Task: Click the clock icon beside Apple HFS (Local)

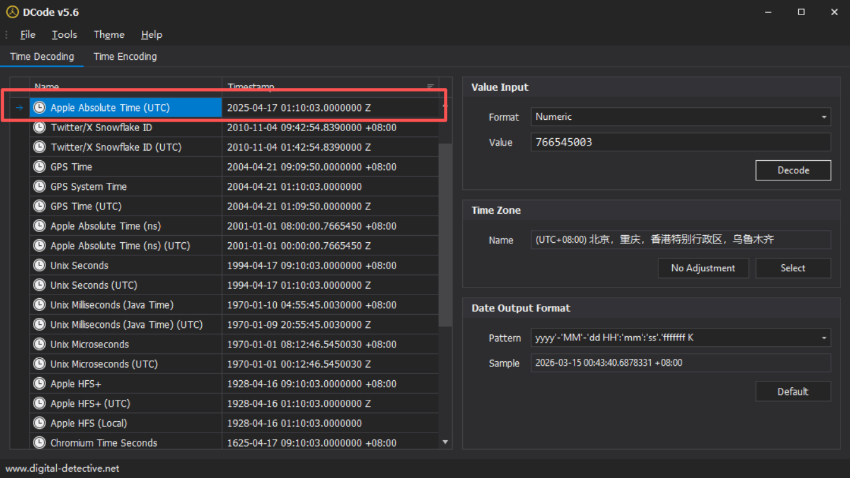Action: tap(40, 423)
